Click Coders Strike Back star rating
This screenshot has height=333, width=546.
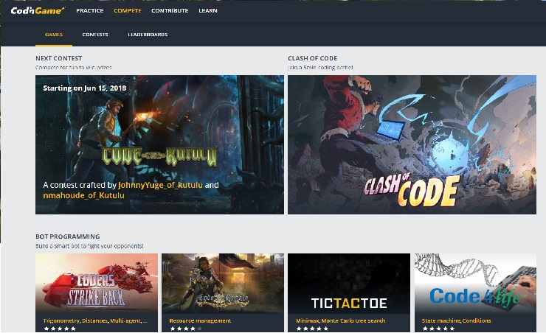(x=60, y=329)
